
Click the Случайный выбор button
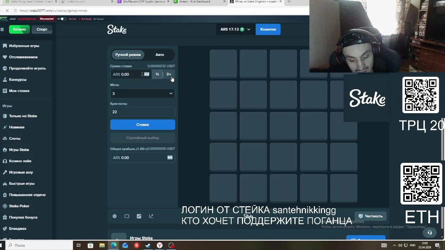click(143, 138)
